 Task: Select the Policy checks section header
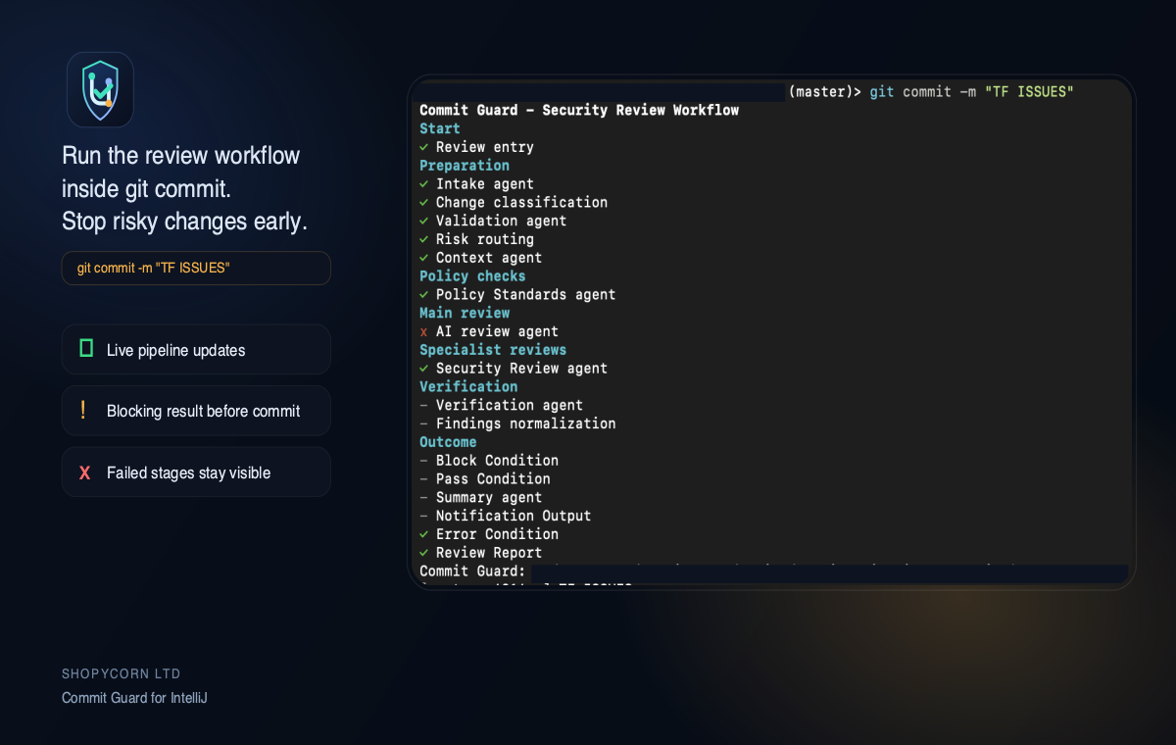point(472,276)
